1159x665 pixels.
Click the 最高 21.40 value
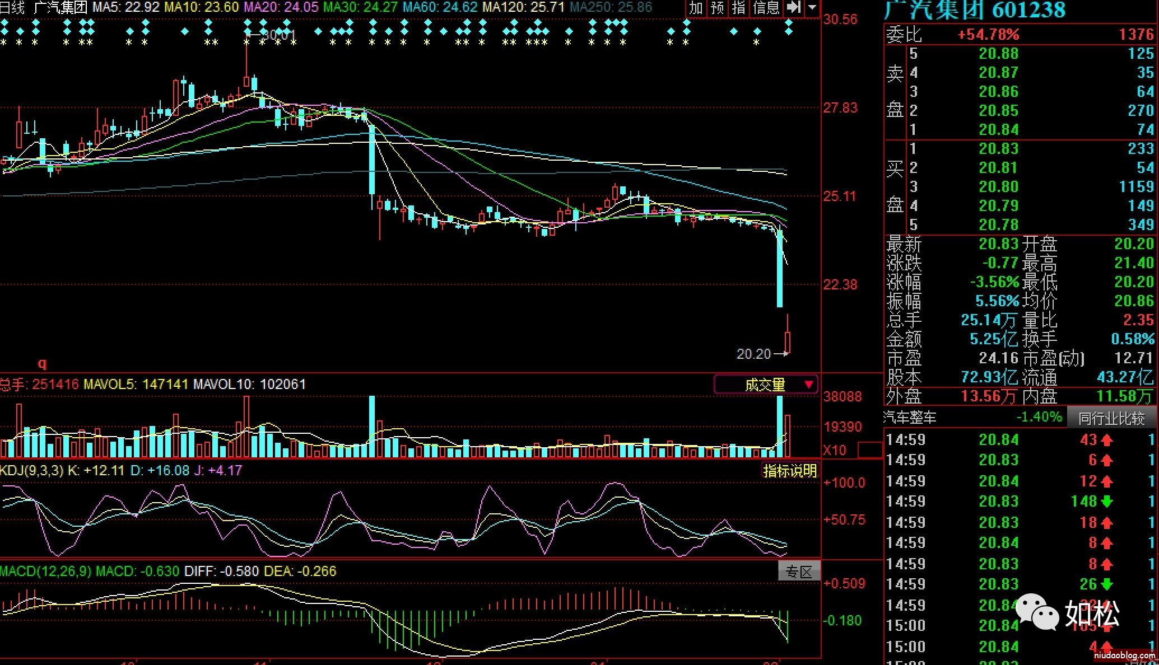1134,263
